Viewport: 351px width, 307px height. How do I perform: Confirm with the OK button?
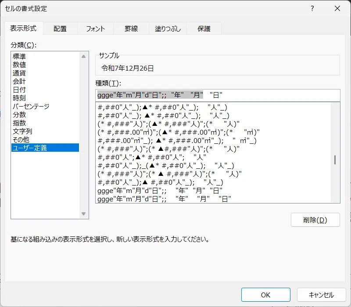pyautogui.click(x=266, y=295)
